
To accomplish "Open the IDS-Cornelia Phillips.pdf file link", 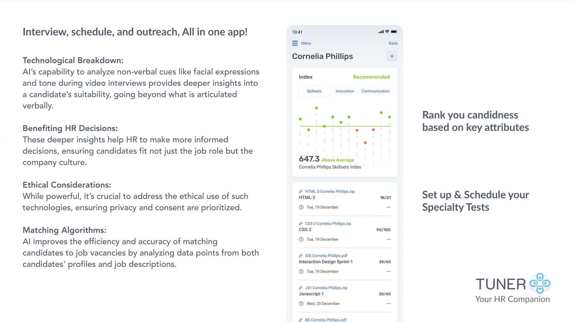I will click(x=326, y=256).
